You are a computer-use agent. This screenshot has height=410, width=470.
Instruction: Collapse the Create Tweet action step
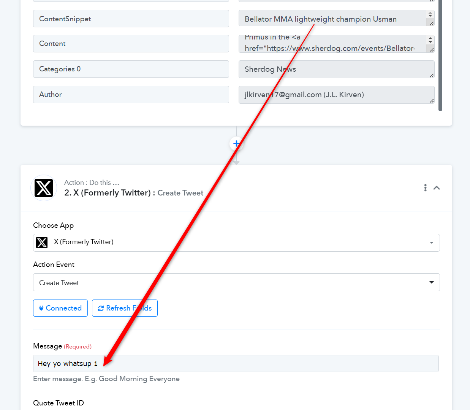click(x=437, y=188)
